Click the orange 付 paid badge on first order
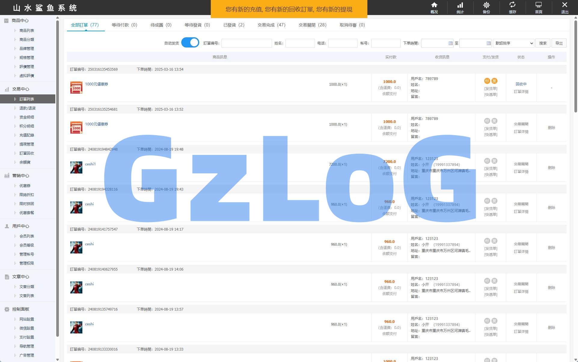The height and width of the screenshot is (362, 578). pos(487,81)
